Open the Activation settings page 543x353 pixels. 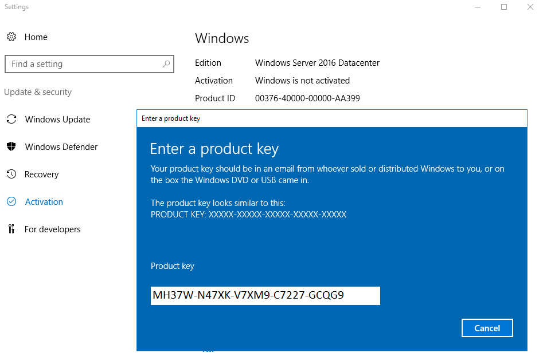tap(44, 201)
